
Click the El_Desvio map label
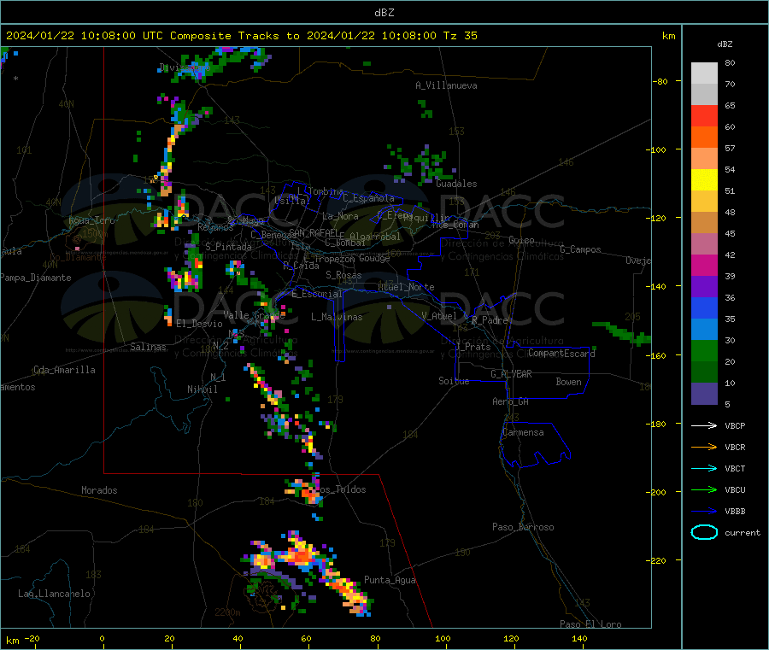click(x=199, y=324)
